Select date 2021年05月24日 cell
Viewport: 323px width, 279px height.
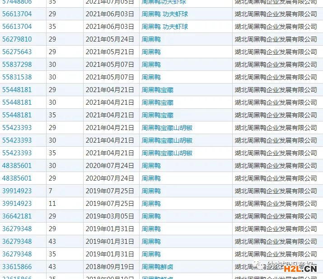tap(110, 39)
